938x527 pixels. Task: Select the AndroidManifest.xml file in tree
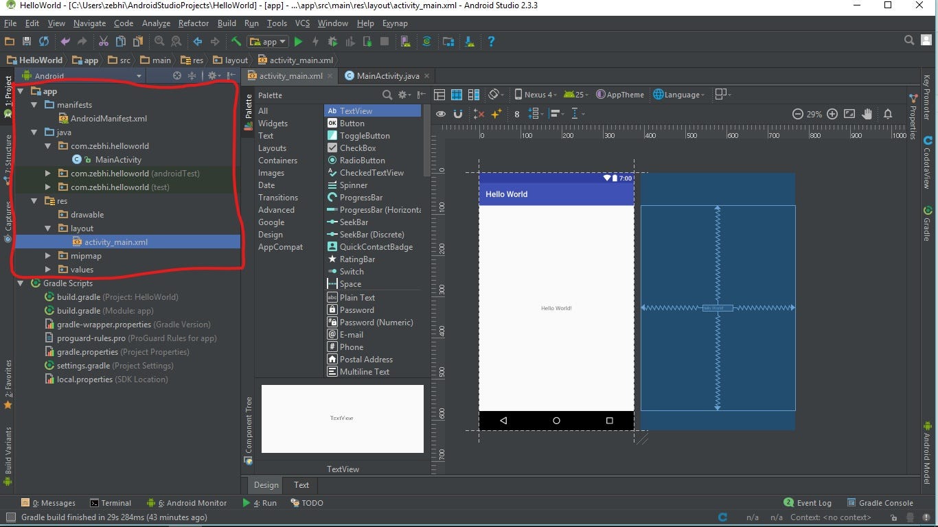click(x=108, y=119)
